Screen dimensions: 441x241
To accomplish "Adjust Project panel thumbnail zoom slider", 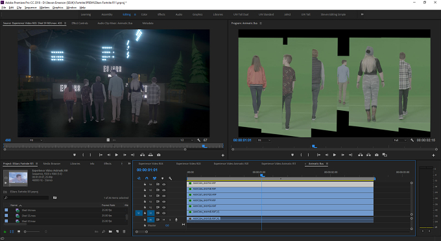I will (32, 232).
